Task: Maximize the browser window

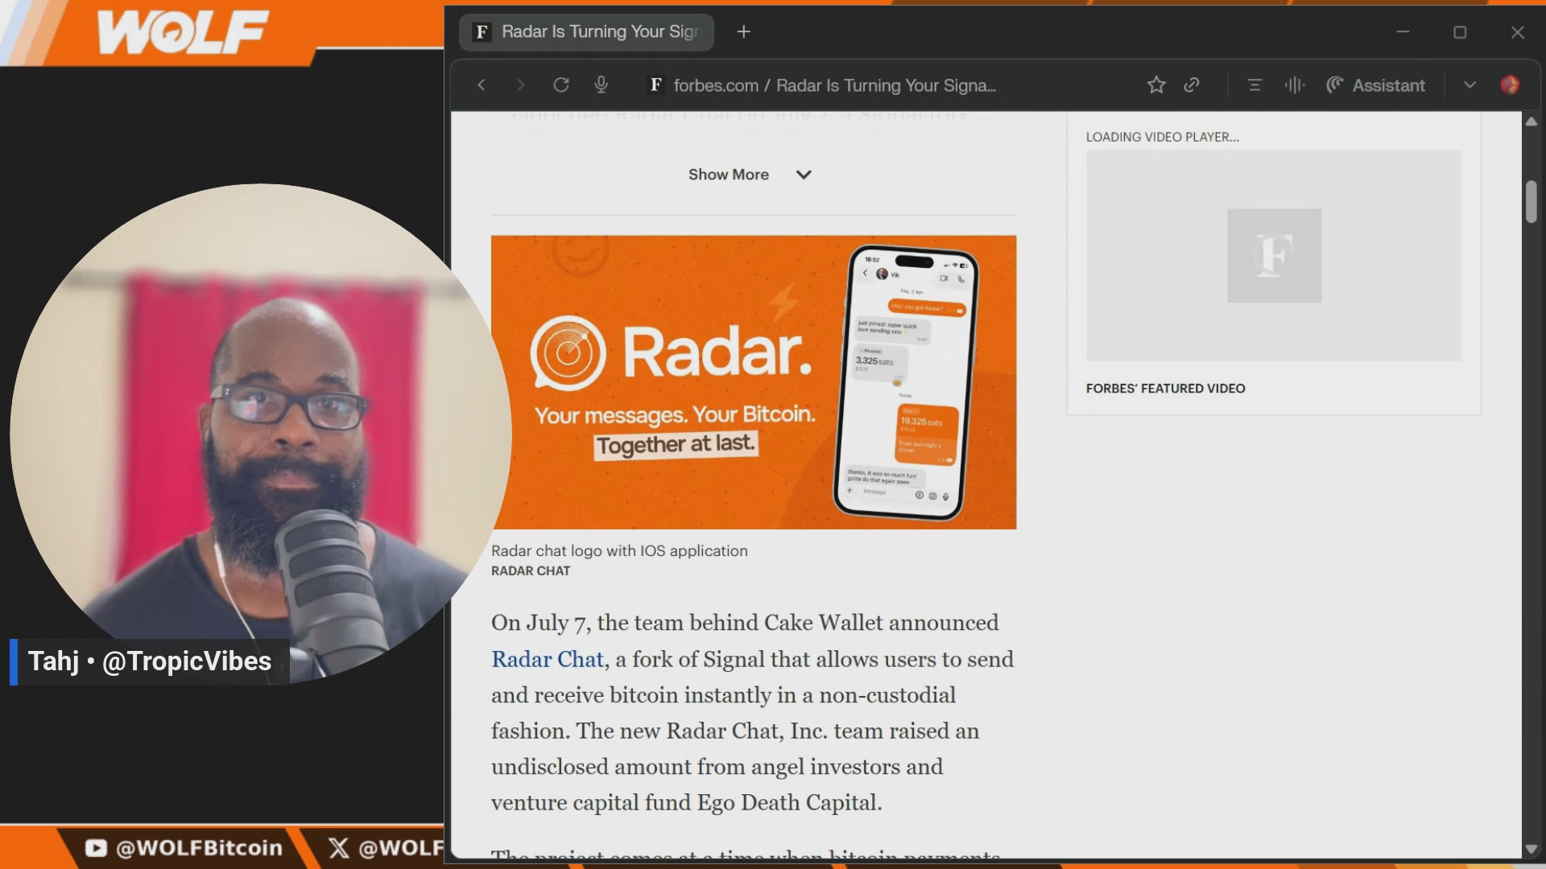Action: click(x=1460, y=32)
